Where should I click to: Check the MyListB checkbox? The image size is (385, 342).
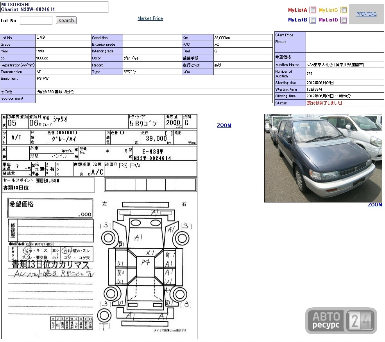click(x=313, y=20)
